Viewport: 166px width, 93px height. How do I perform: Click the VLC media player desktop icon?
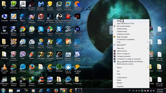point(4,69)
